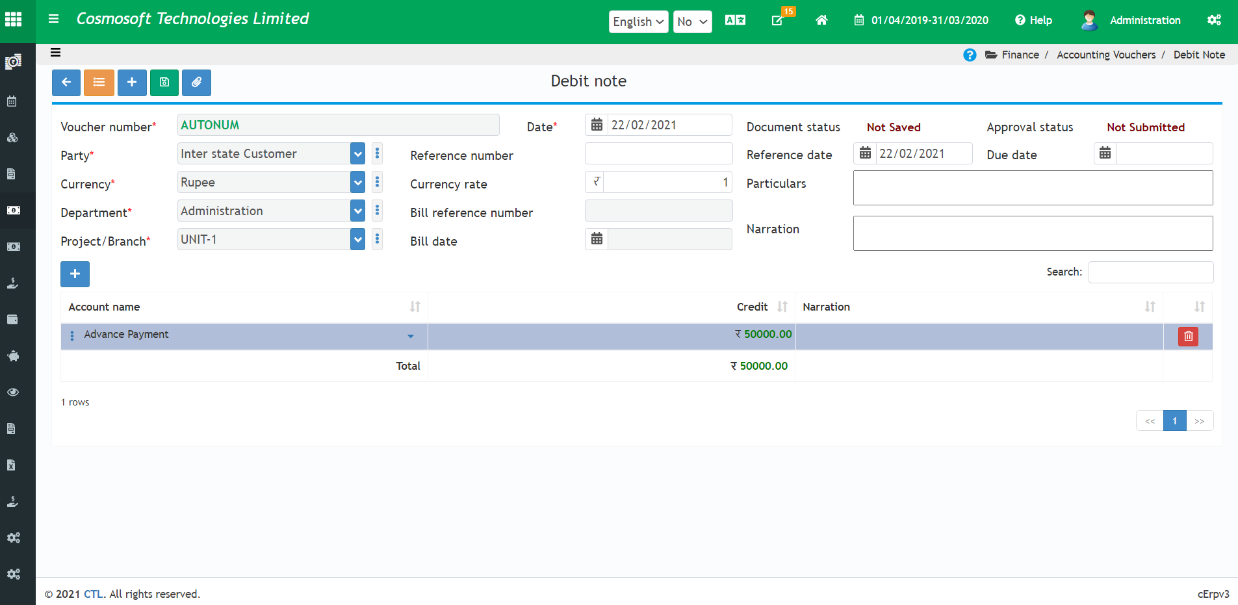This screenshot has width=1238, height=605.
Task: Open Accounting Vouchers breadcrumb
Action: pos(1106,55)
